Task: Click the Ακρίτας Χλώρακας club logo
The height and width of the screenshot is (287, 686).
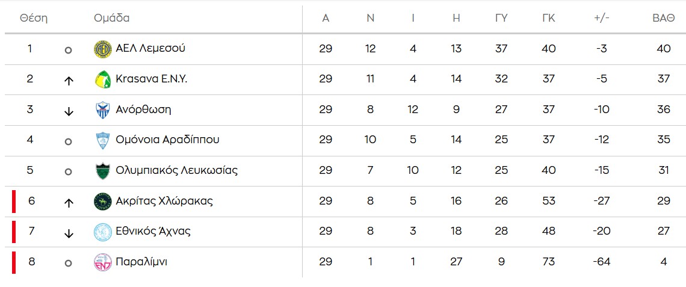Action: pyautogui.click(x=103, y=202)
